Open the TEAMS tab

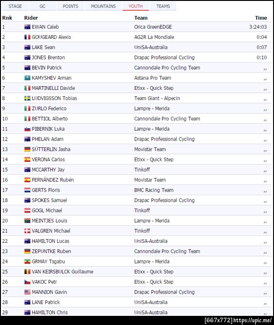[x=163, y=6]
